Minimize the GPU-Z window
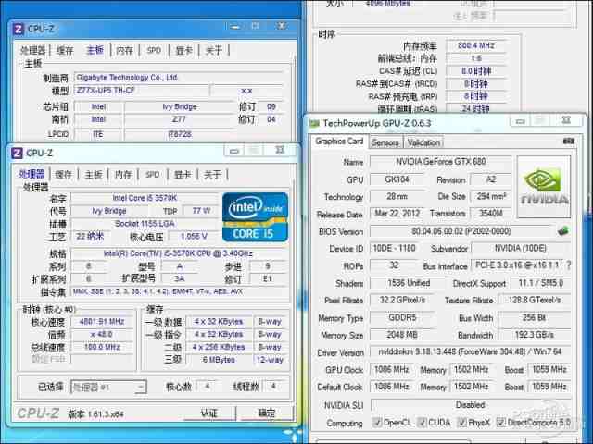This screenshot has width=593, height=444. click(x=521, y=121)
